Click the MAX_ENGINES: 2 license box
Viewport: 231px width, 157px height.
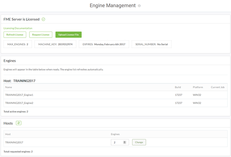coord(18,44)
